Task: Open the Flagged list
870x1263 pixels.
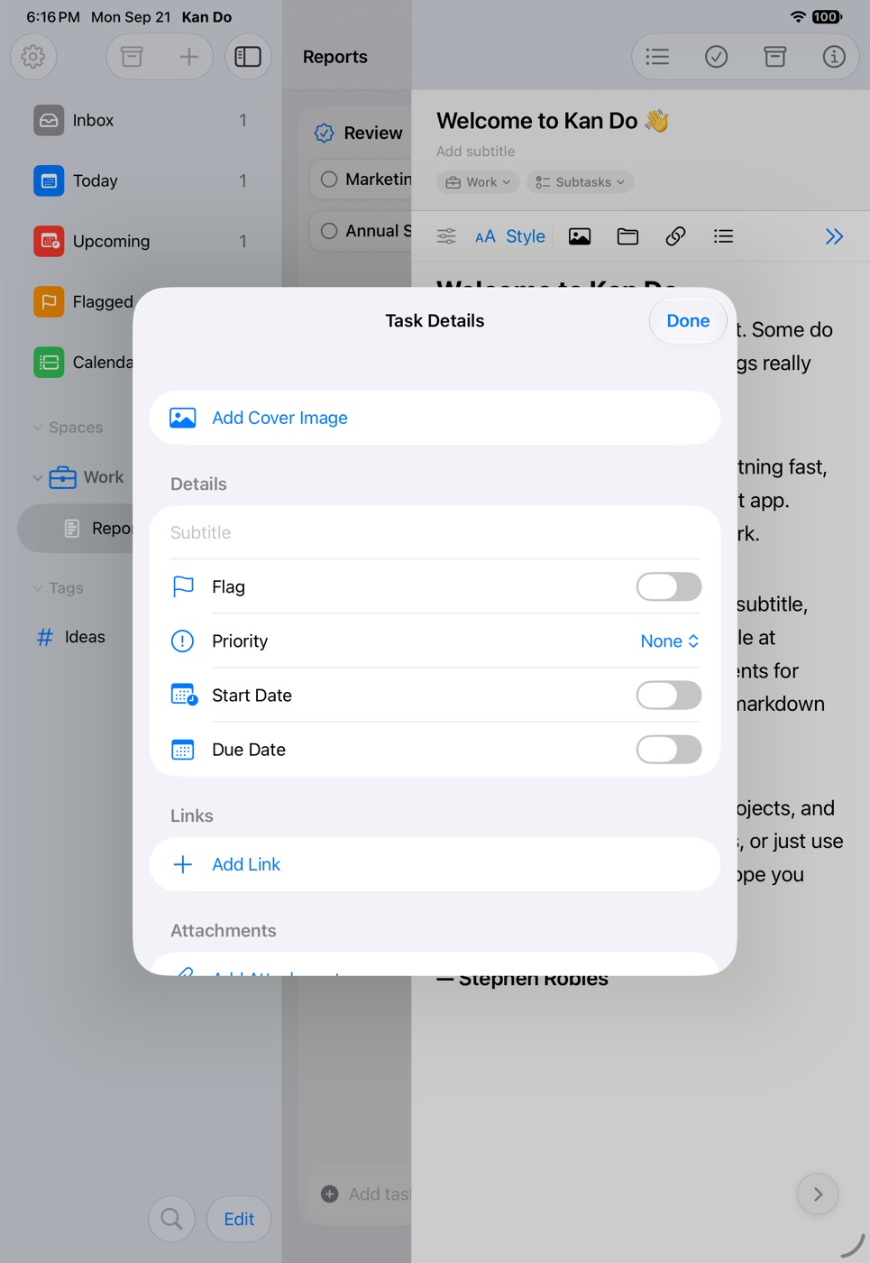Action: pyautogui.click(x=83, y=301)
